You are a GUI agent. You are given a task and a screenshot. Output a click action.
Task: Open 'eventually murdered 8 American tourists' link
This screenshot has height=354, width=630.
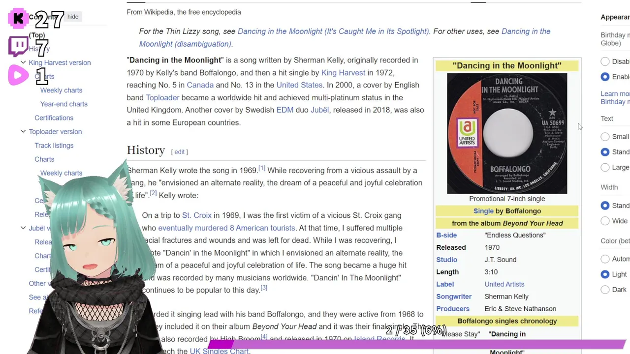[x=226, y=228]
